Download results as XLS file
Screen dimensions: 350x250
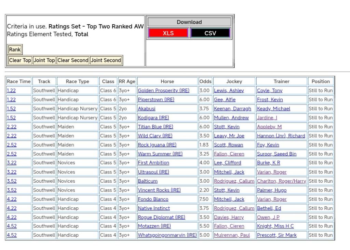[x=168, y=33]
